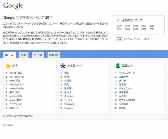Click the 話題の人 section heading
Image resolution: width=168 pixels, height=139 pixels.
click(127, 66)
